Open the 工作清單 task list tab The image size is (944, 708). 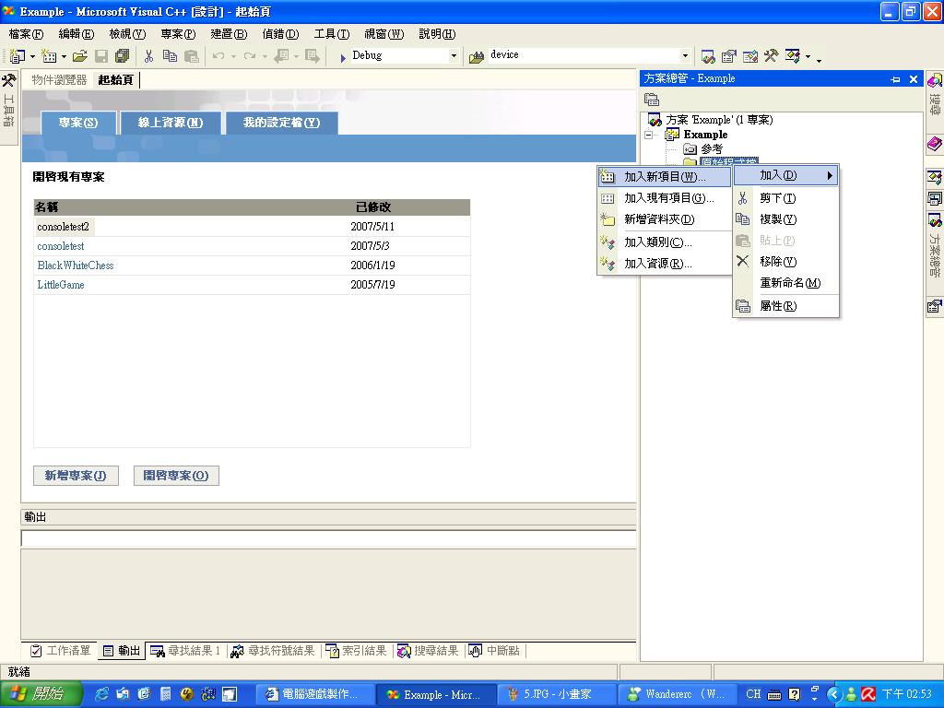[60, 651]
